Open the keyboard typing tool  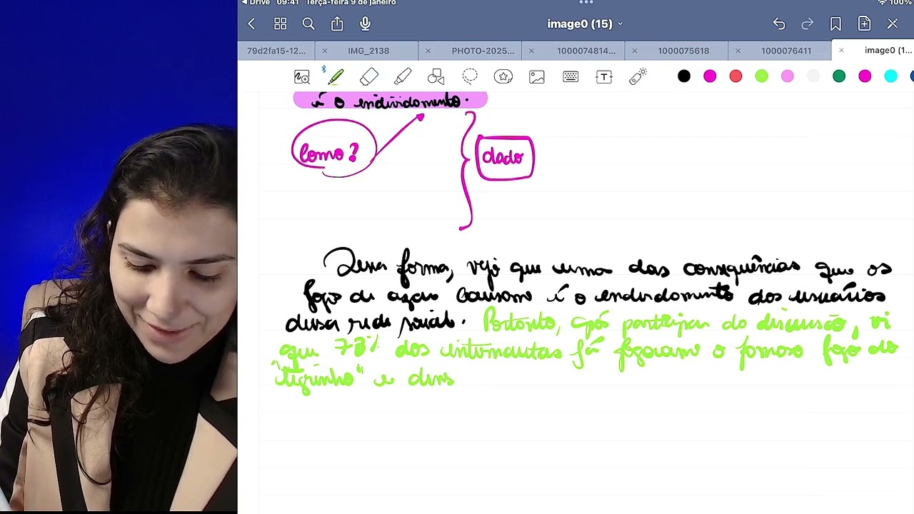[571, 76]
